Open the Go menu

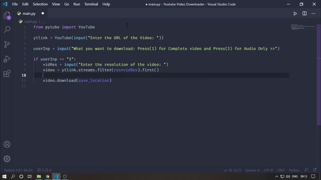click(67, 4)
